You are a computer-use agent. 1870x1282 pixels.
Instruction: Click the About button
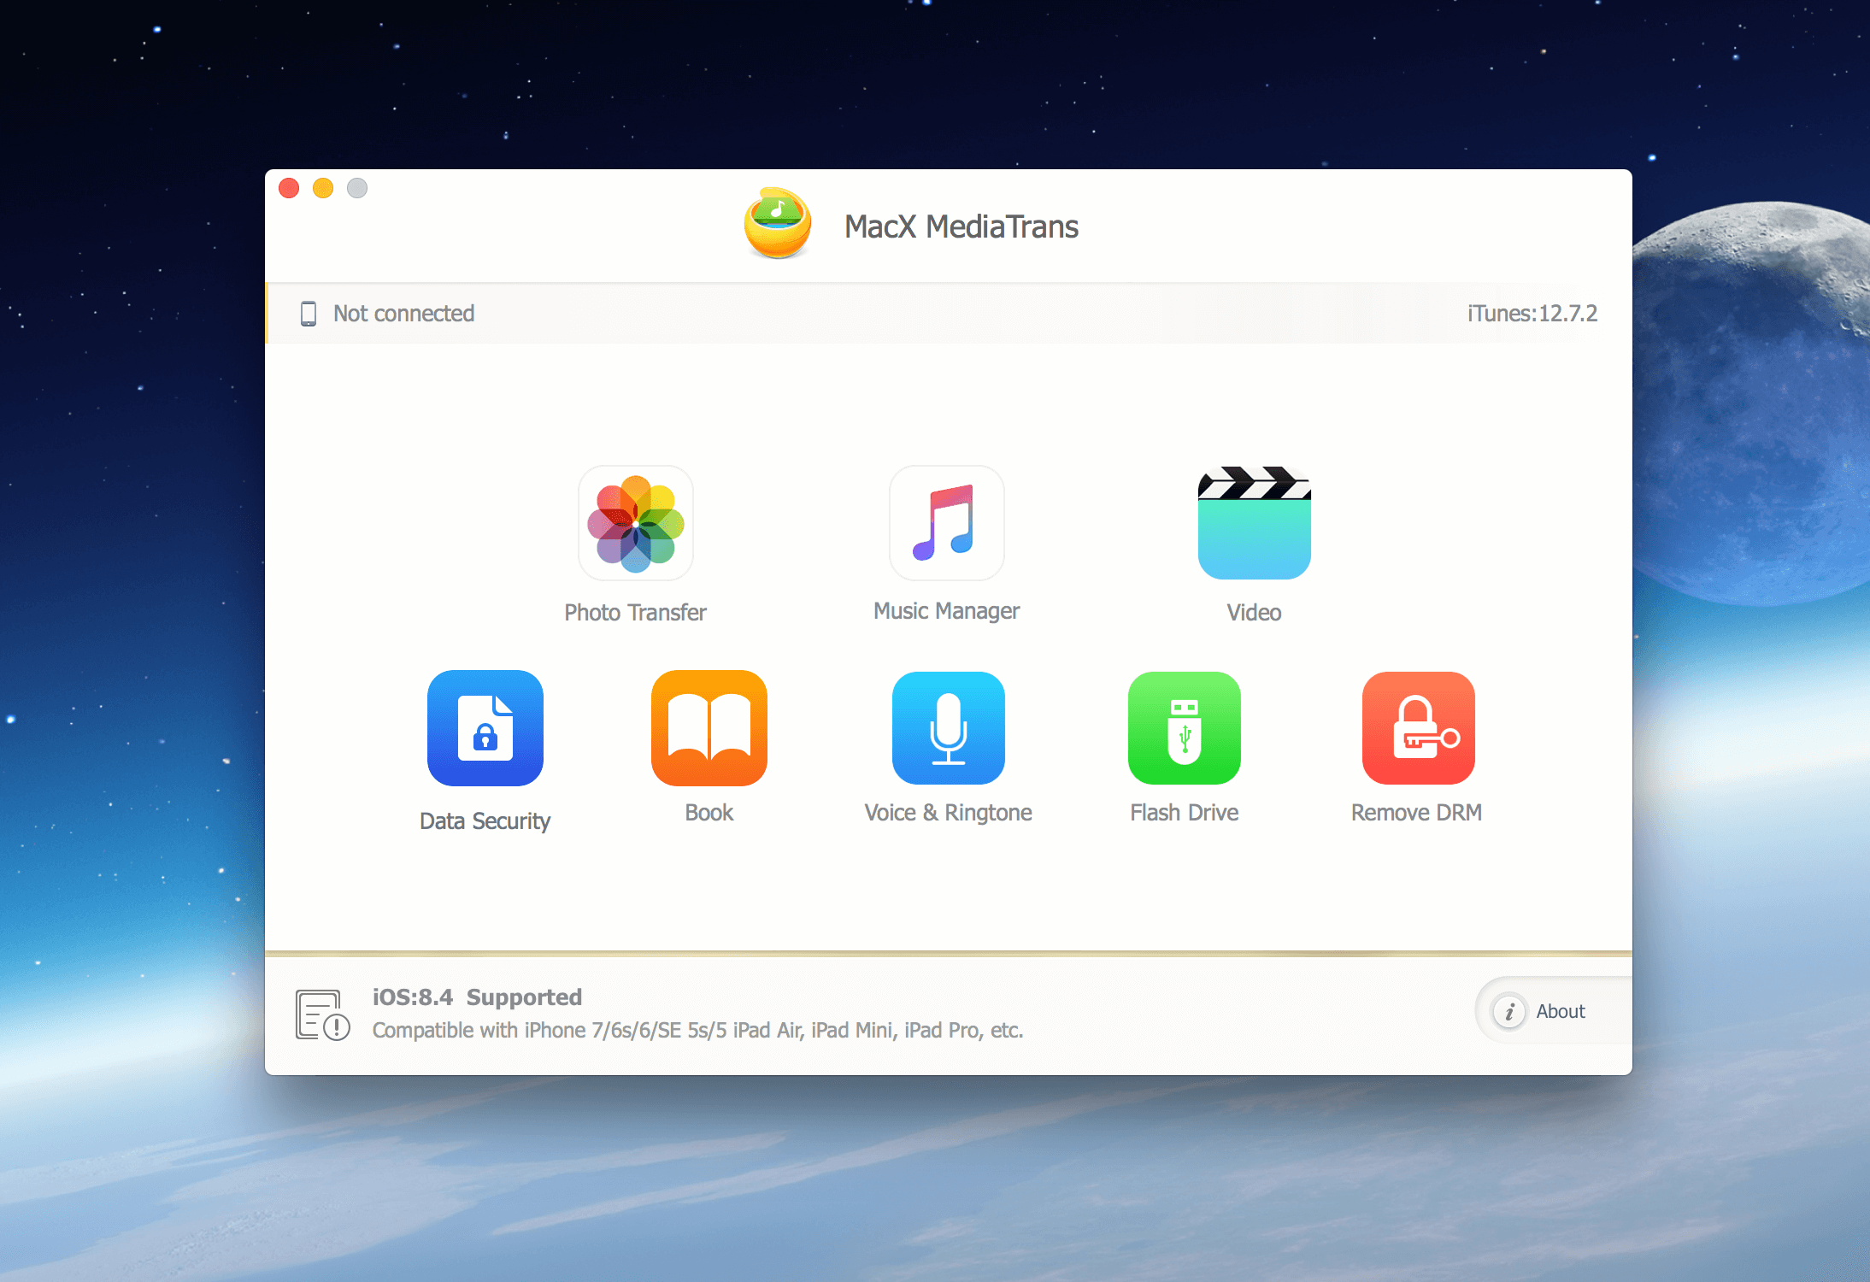coord(1554,1011)
